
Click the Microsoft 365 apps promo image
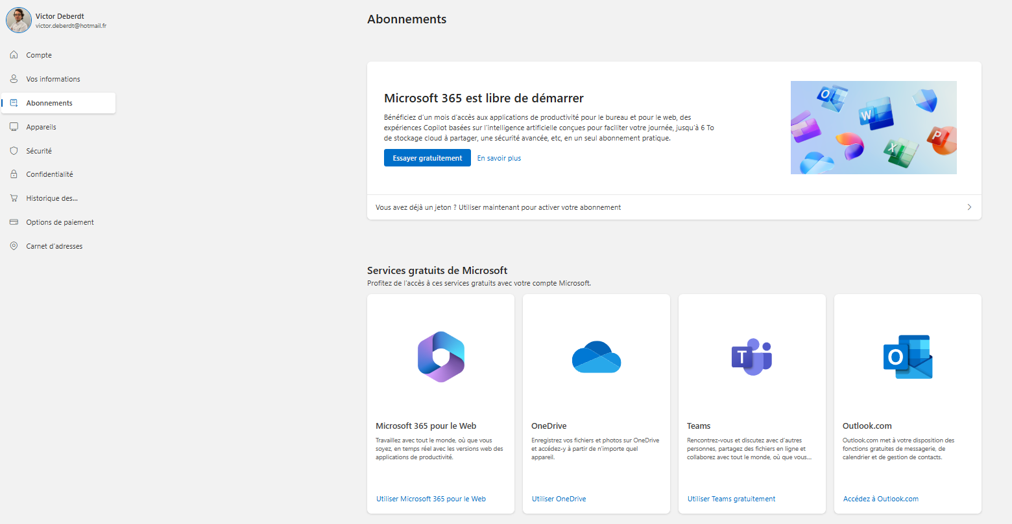pos(873,128)
